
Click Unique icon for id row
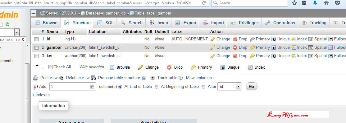(274, 39)
